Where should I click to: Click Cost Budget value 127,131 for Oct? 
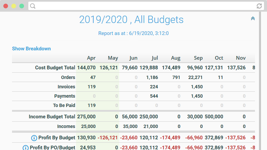coord(214,68)
